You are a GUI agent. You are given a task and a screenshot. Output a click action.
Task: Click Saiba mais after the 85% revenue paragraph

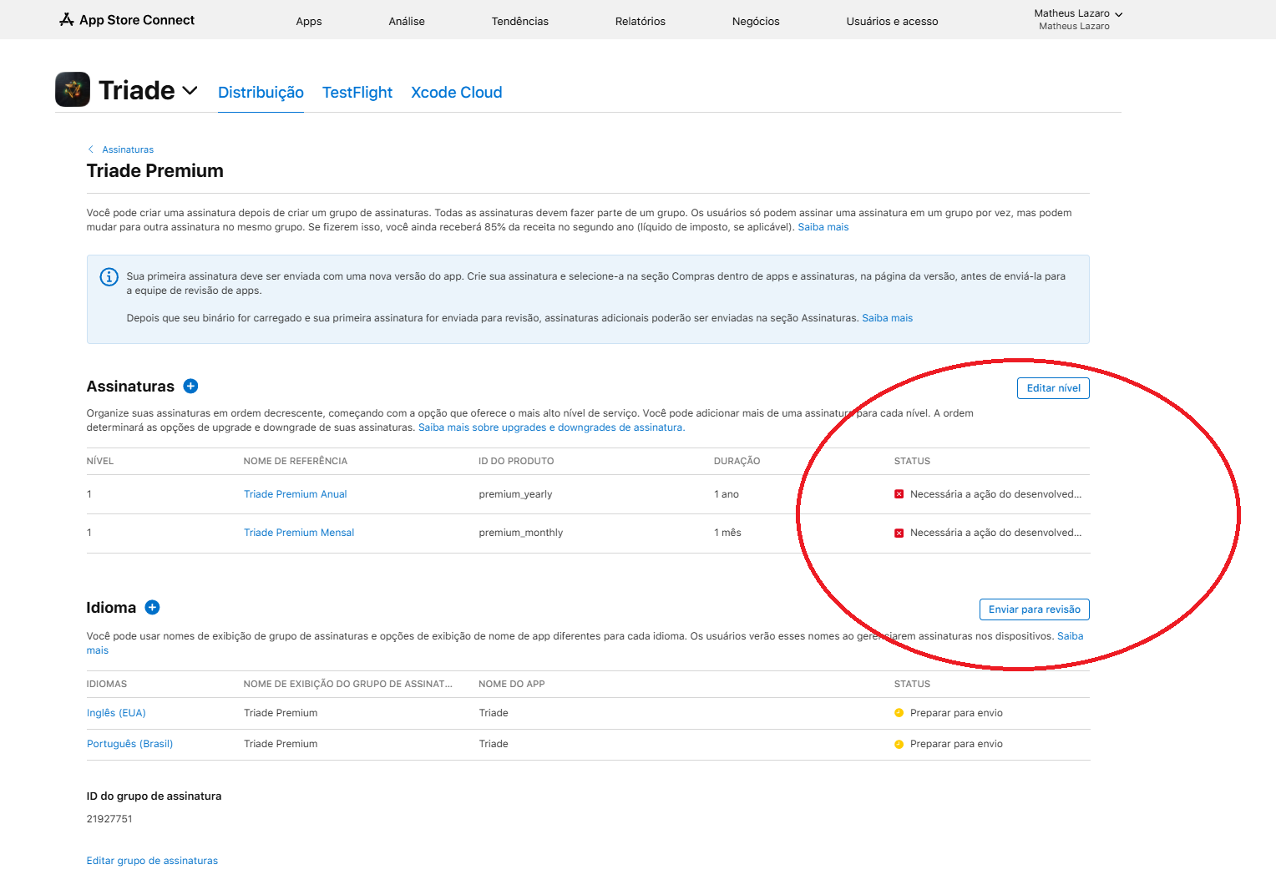point(823,227)
